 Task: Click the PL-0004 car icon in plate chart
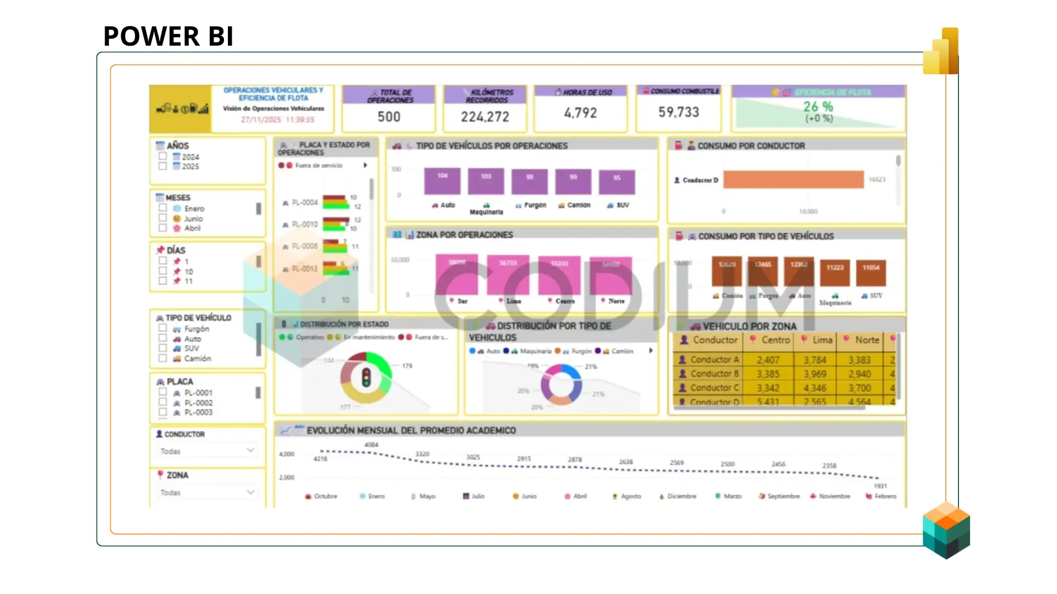click(285, 203)
